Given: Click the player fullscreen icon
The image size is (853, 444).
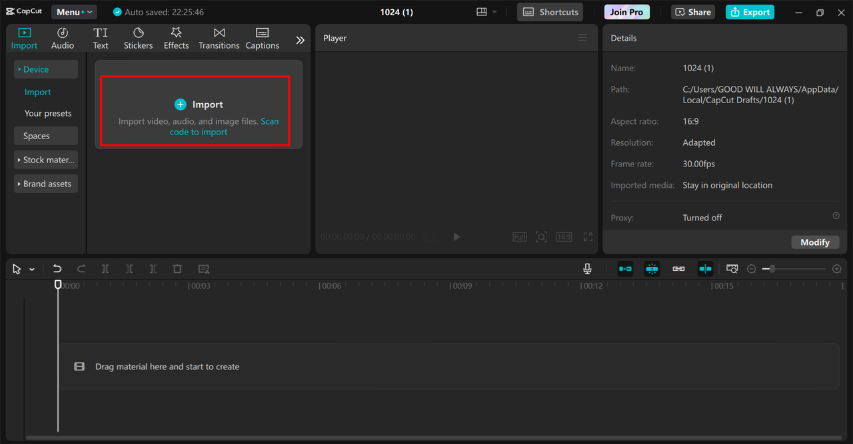Looking at the screenshot, I should [x=588, y=237].
